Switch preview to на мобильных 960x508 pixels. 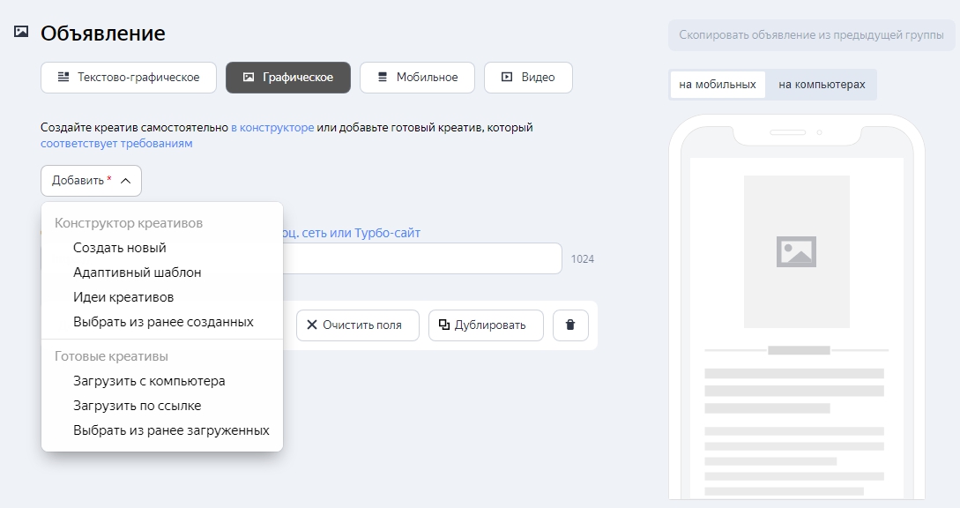coord(718,85)
